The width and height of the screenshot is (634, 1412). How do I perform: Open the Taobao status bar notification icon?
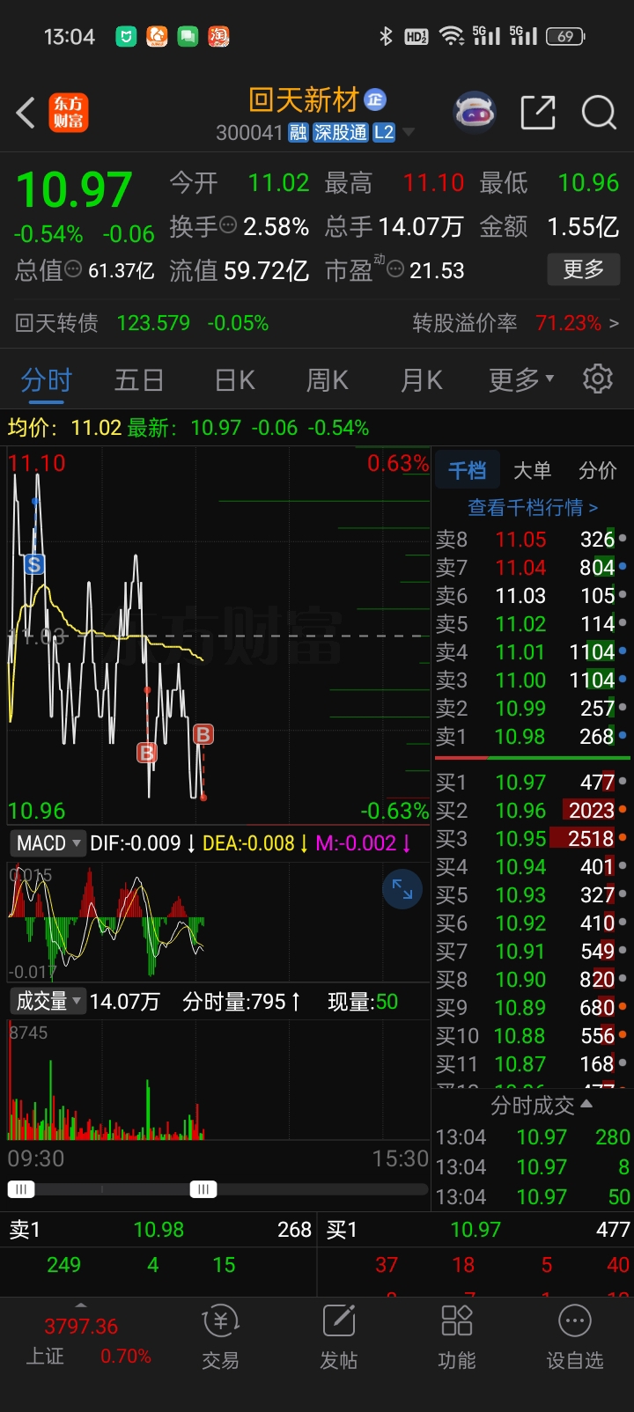pos(217,36)
